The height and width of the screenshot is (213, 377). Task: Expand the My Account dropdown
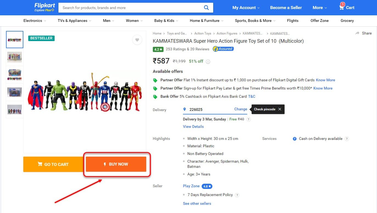(246, 8)
